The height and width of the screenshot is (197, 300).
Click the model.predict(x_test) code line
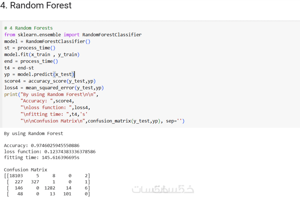(39, 75)
